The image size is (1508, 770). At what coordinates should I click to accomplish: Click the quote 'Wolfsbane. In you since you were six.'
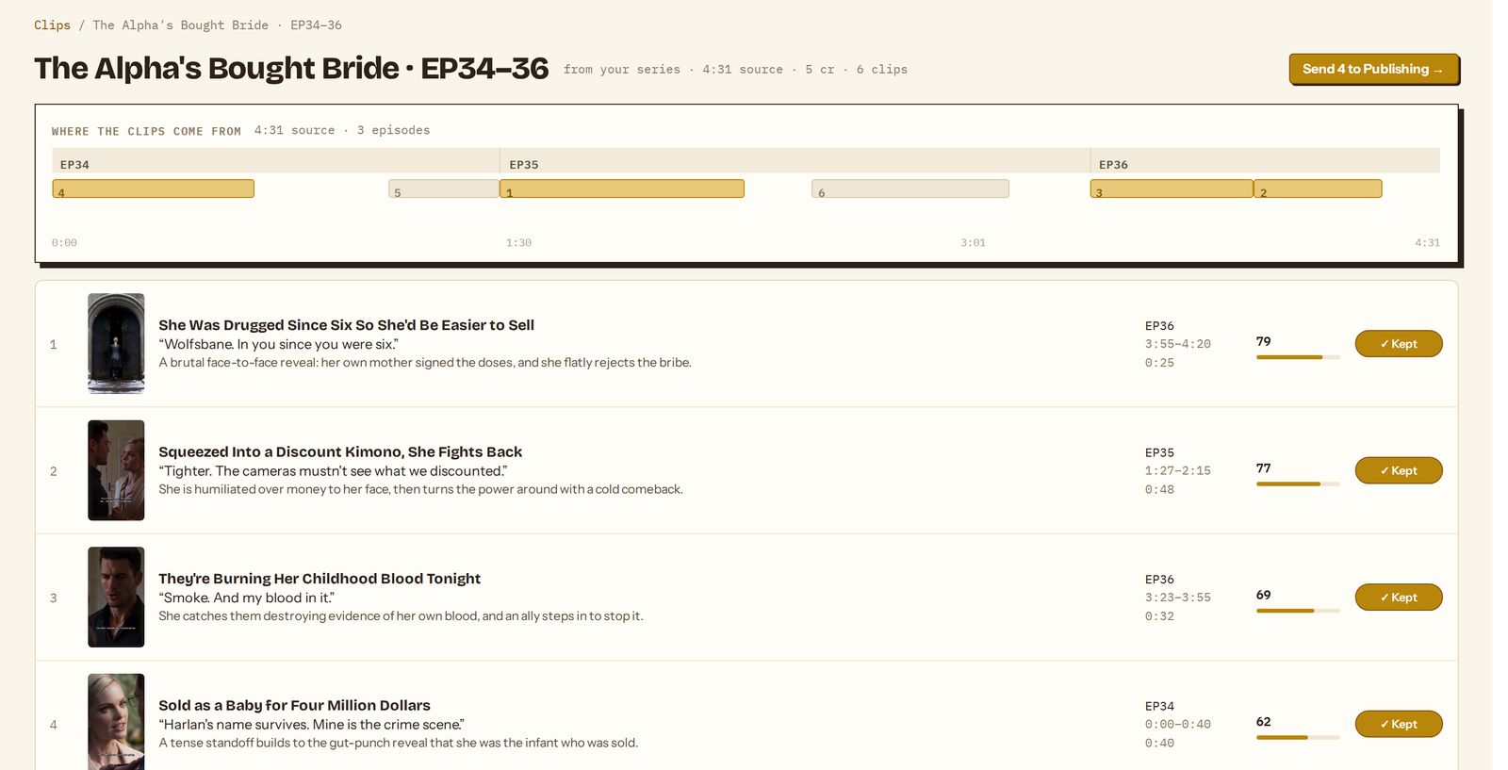pos(278,344)
